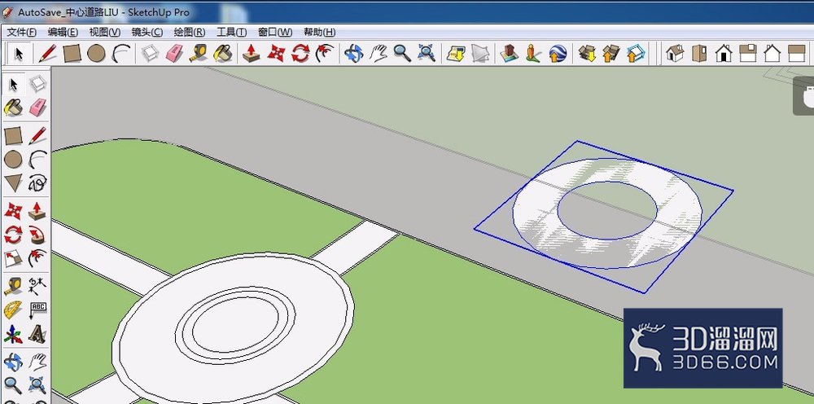Switch to Back view house outline icon
Screen dimensions: 814x404
pos(772,53)
